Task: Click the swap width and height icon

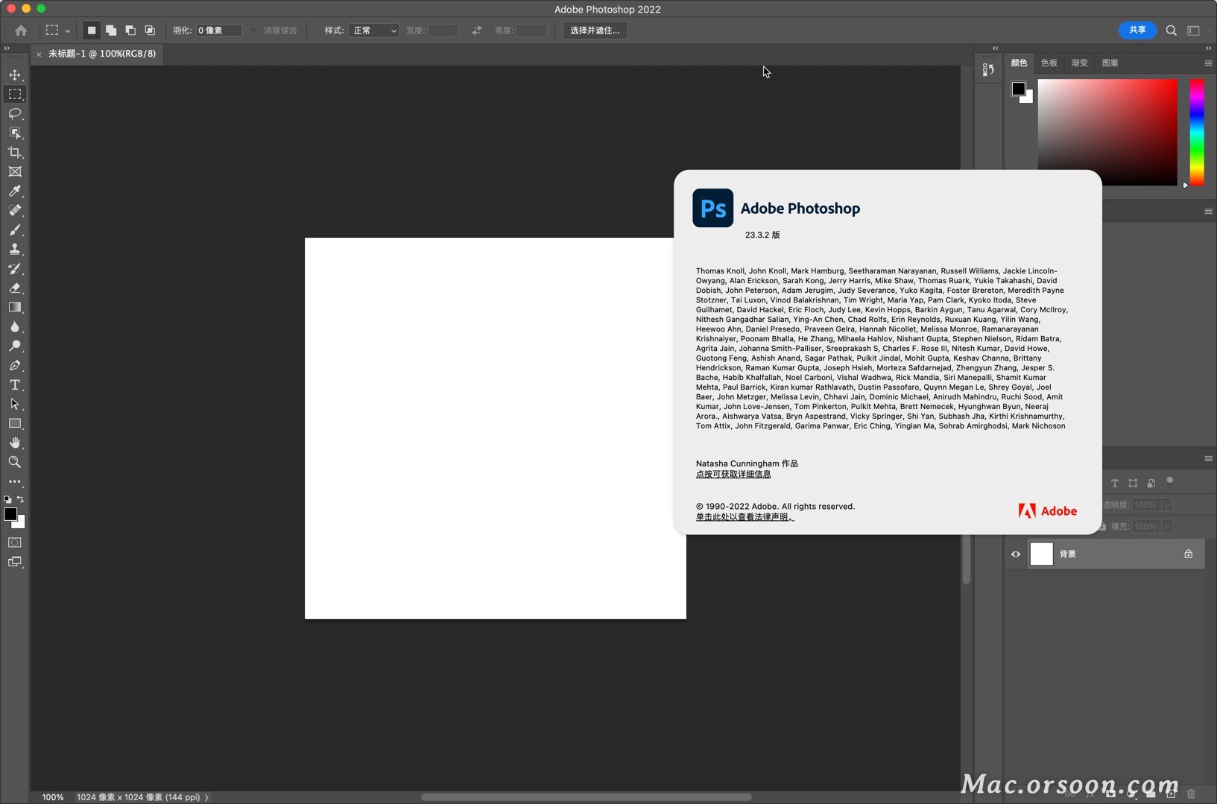Action: tap(477, 31)
